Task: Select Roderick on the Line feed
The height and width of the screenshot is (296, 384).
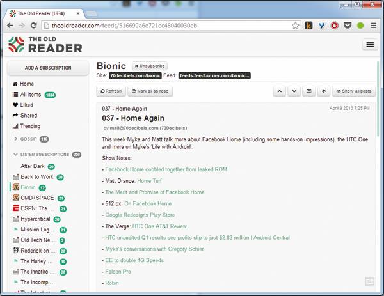Action: 38,251
